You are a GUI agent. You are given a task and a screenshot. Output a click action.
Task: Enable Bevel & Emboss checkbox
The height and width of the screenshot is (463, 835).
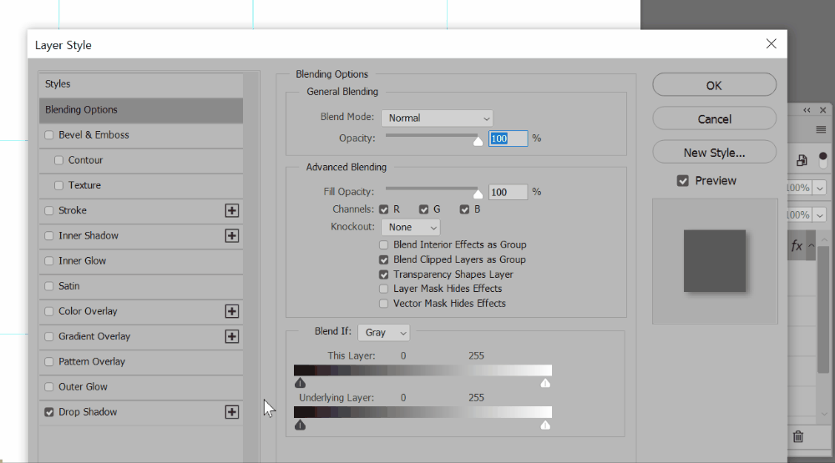click(49, 135)
